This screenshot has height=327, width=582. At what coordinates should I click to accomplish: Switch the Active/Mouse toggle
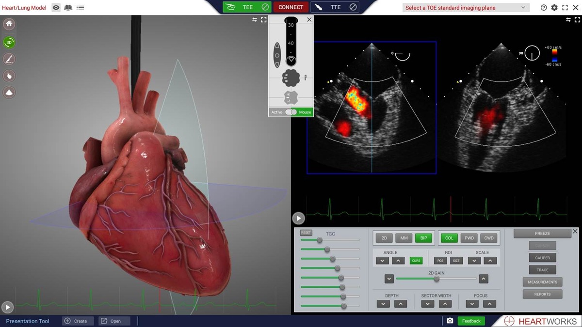pos(291,112)
